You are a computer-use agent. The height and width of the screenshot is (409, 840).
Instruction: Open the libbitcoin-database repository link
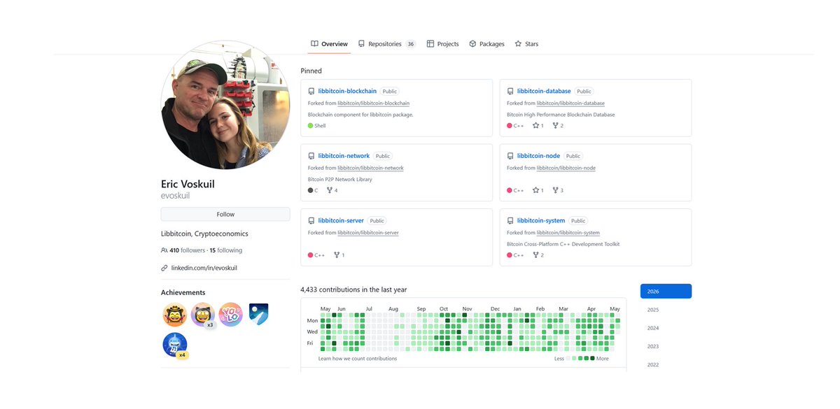(544, 91)
